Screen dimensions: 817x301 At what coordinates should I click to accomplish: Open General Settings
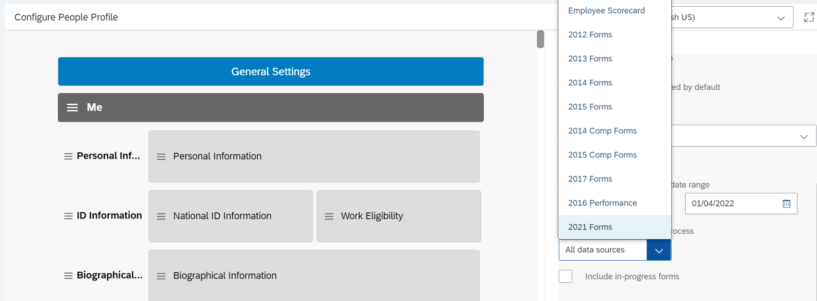tap(271, 72)
